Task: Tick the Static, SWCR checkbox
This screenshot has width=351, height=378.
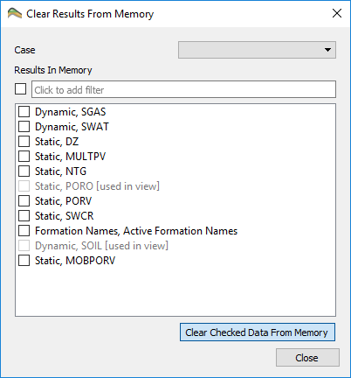Action: 24,216
